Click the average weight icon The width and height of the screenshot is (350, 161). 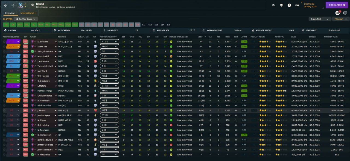pos(253,30)
